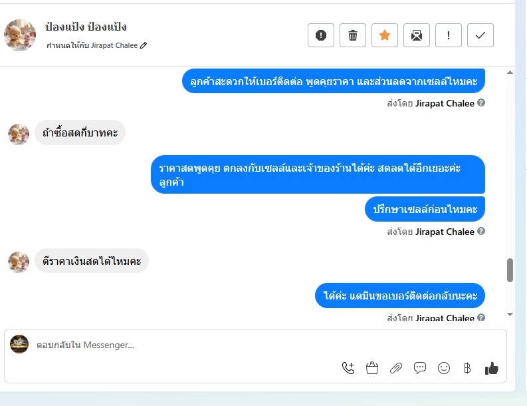The height and width of the screenshot is (406, 527).
Task: Open the emoji picker smiley icon
Action: [444, 368]
